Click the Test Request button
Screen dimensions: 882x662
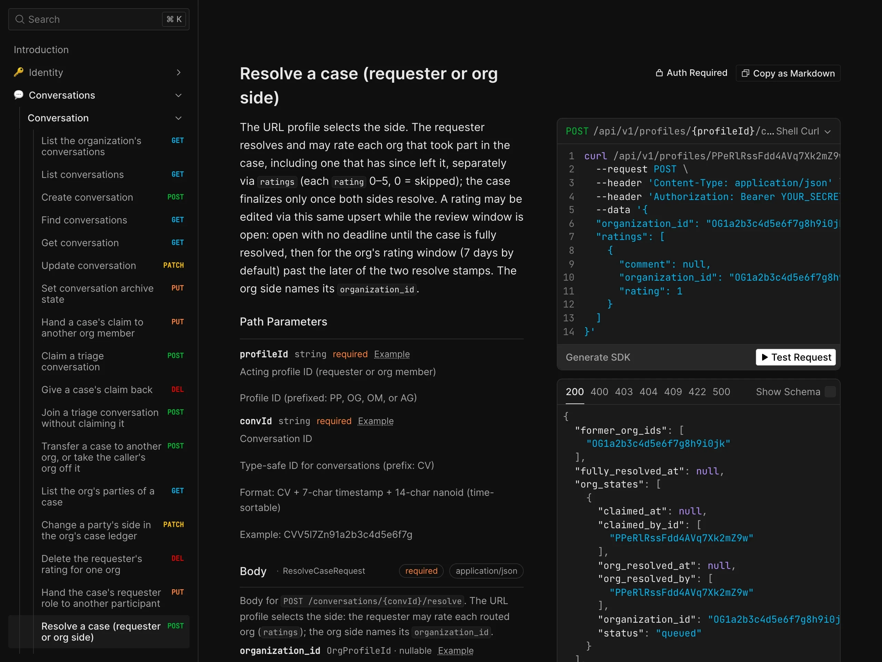click(x=796, y=357)
